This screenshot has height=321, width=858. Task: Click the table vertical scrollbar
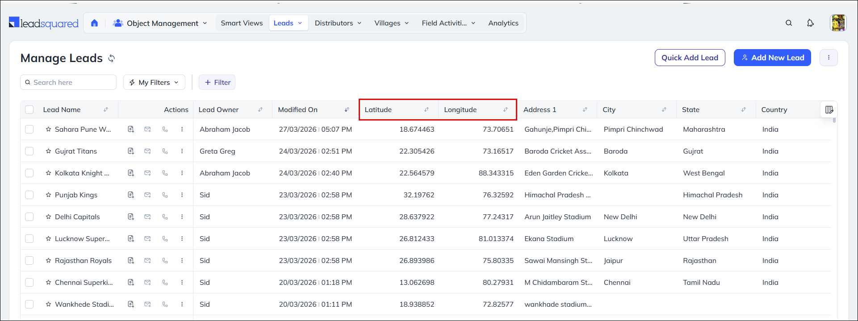pos(833,121)
